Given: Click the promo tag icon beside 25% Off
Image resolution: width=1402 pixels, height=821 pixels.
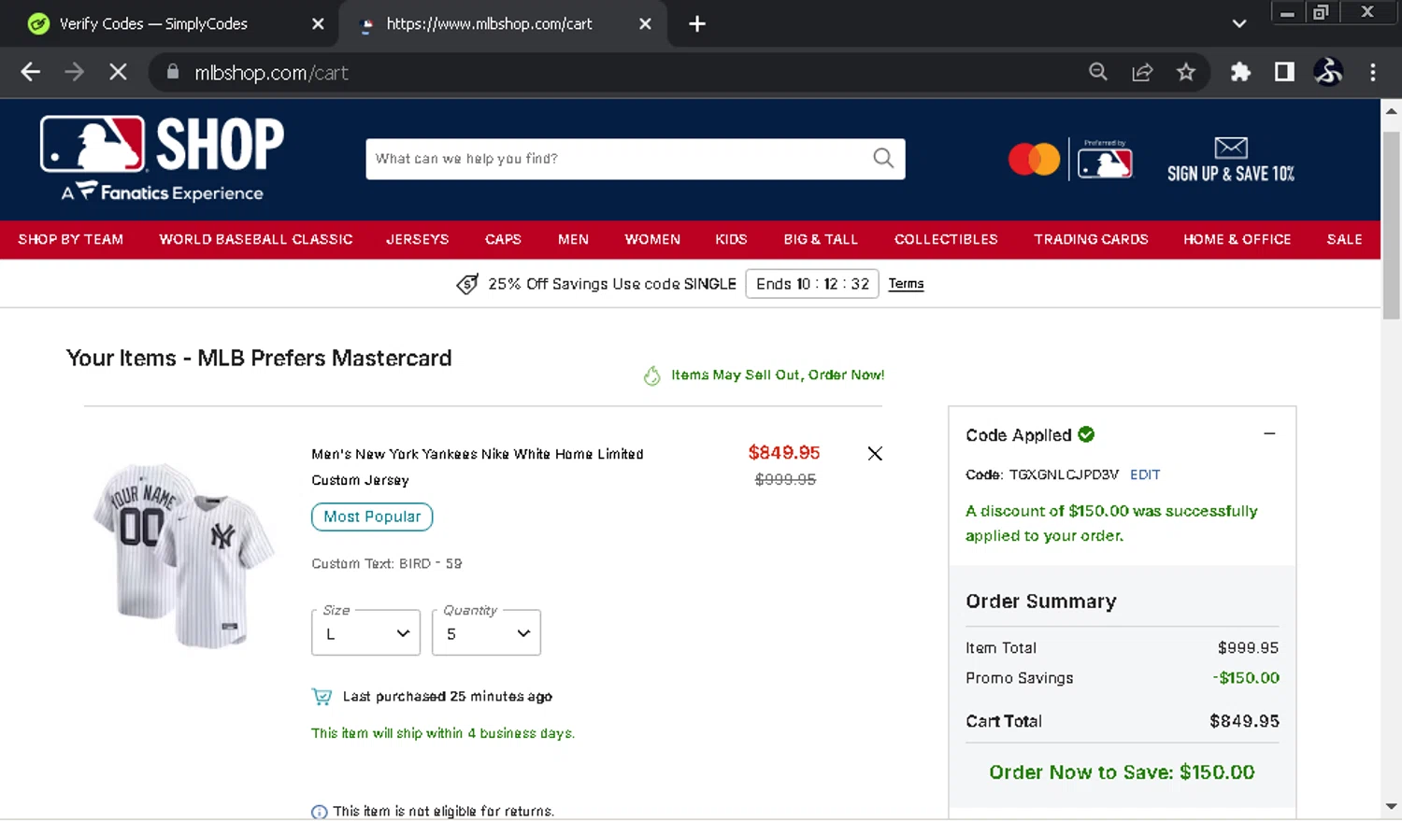Looking at the screenshot, I should click(x=467, y=284).
